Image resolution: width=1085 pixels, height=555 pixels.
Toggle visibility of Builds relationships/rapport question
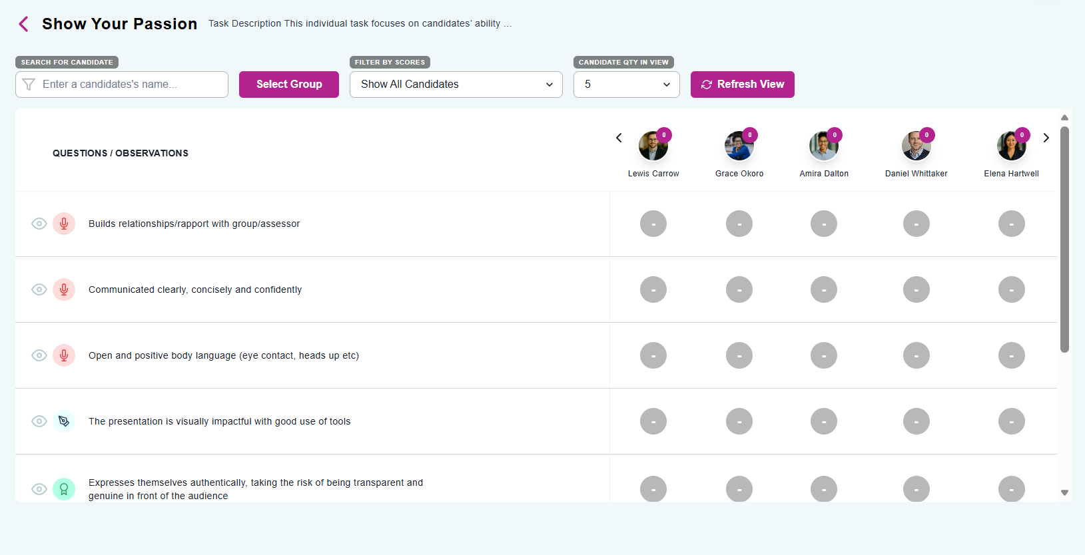(39, 224)
